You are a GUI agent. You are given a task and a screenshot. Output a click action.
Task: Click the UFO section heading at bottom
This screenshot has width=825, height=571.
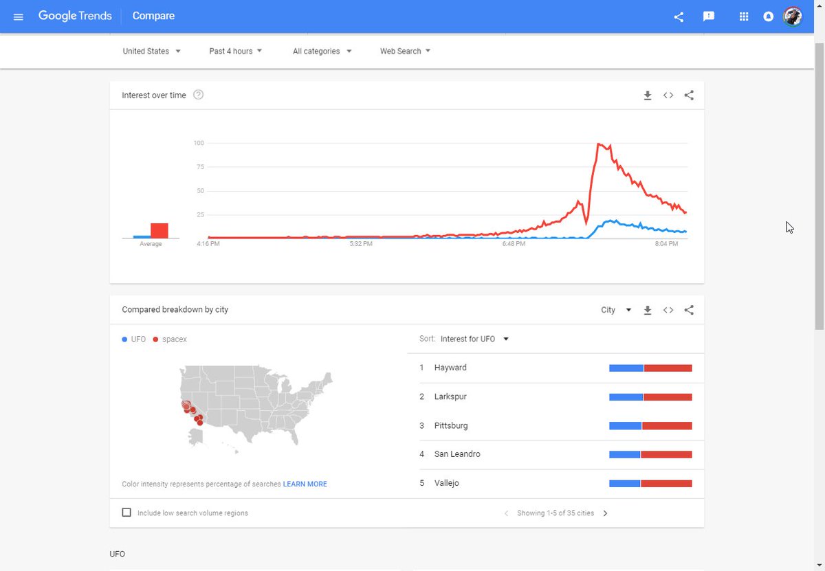tap(118, 554)
